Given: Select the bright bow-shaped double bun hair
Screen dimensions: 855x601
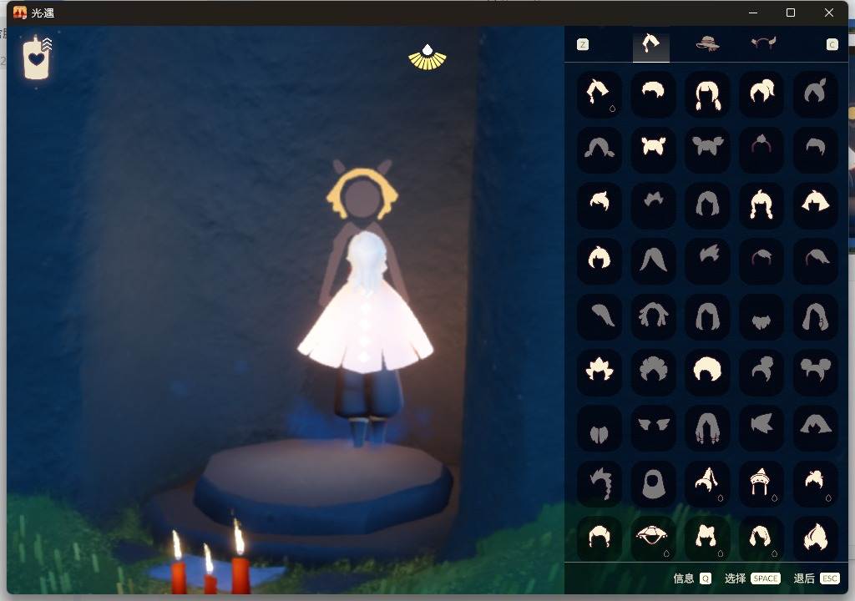Looking at the screenshot, I should point(653,149).
